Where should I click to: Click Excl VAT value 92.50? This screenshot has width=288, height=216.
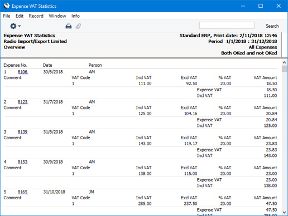[191, 84]
